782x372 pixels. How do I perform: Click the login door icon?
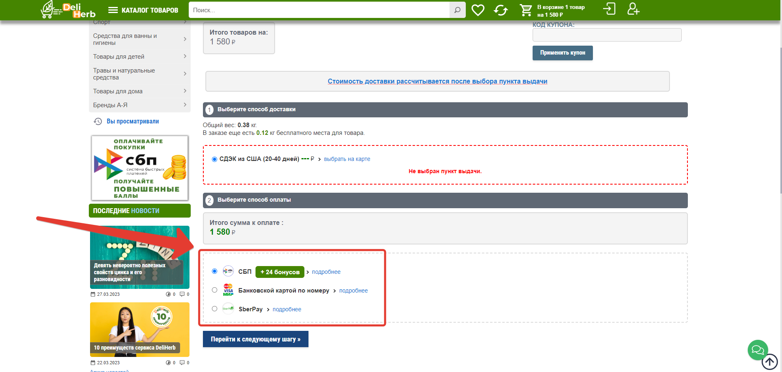(x=609, y=9)
